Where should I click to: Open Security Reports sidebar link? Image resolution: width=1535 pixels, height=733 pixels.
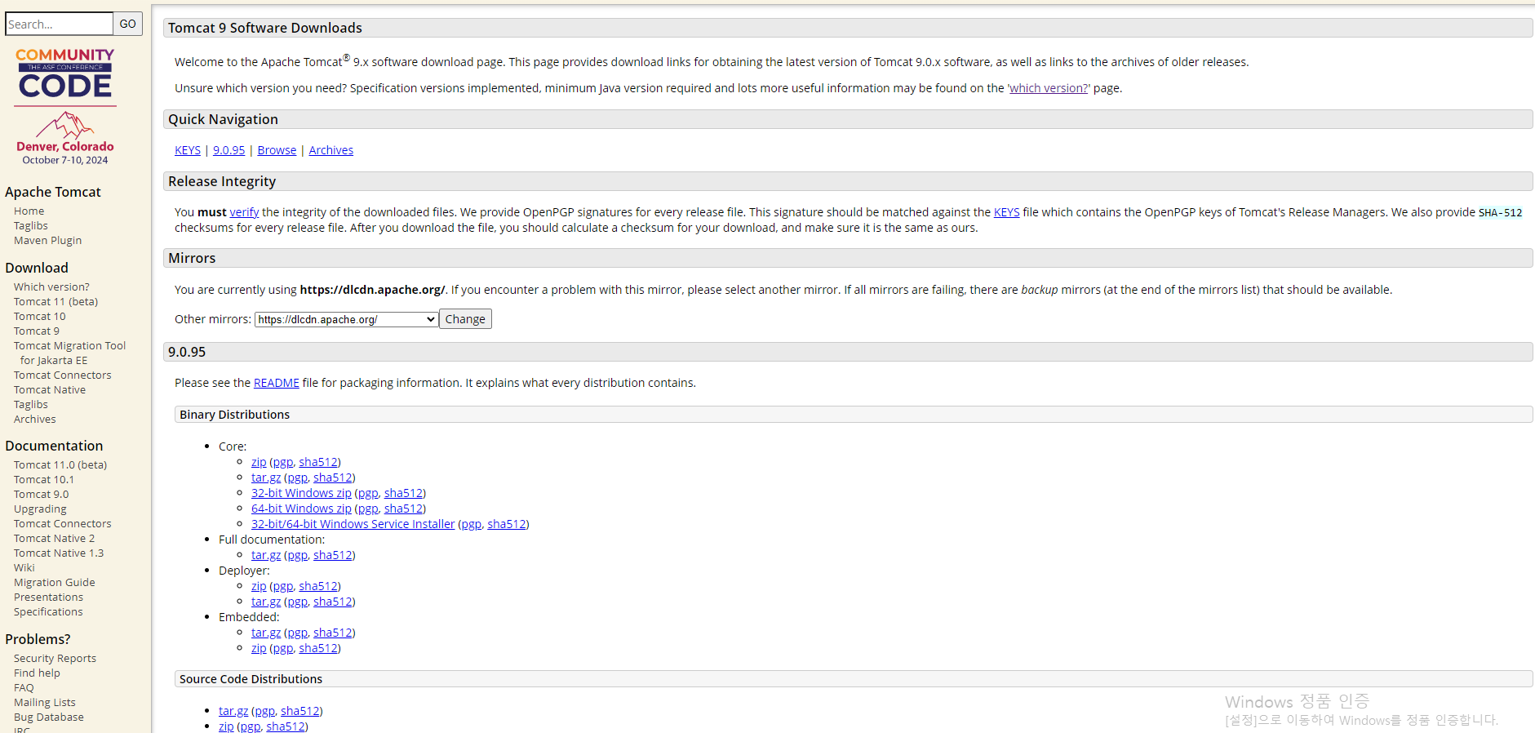click(55, 658)
